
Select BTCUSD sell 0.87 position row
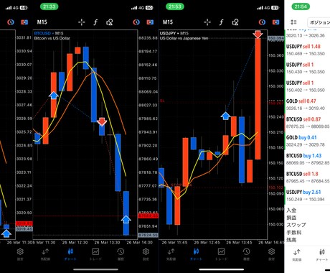[307, 123]
